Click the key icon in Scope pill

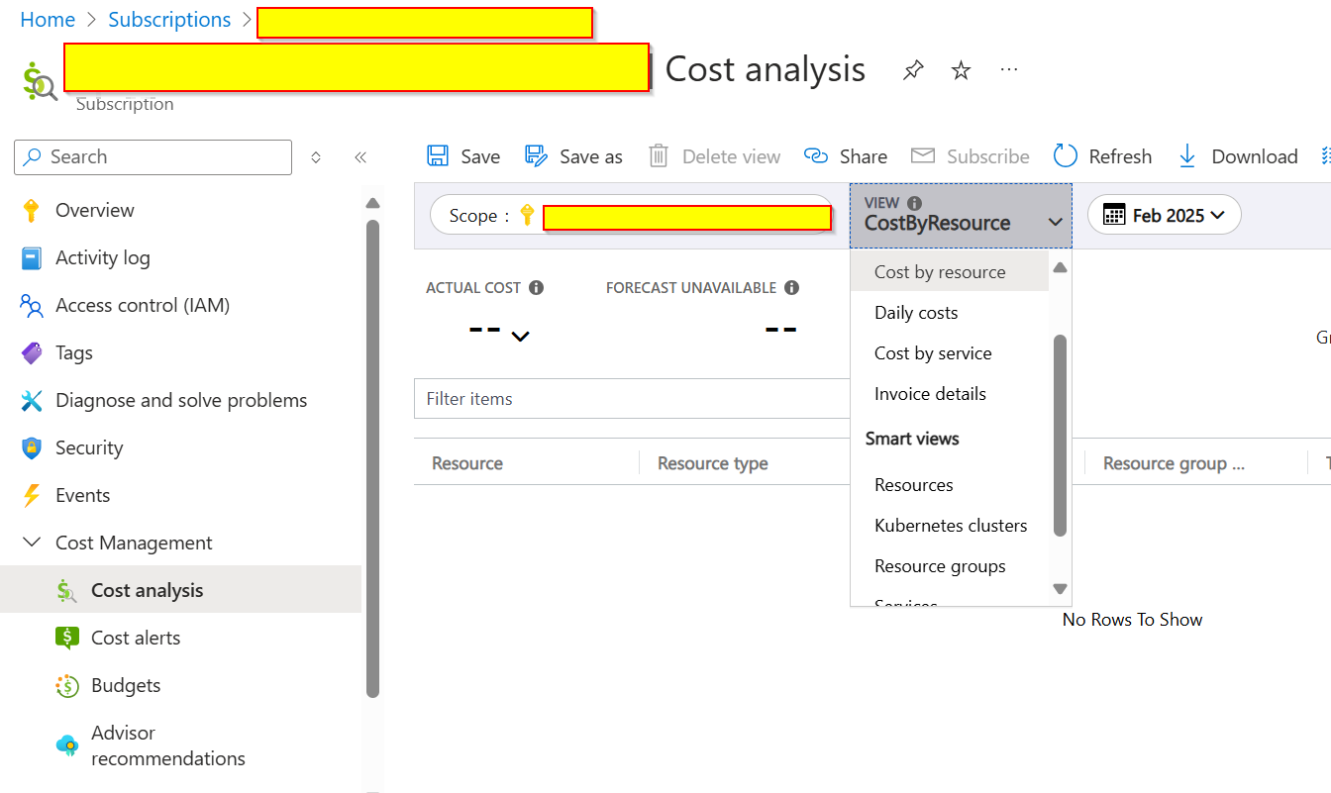(x=527, y=216)
